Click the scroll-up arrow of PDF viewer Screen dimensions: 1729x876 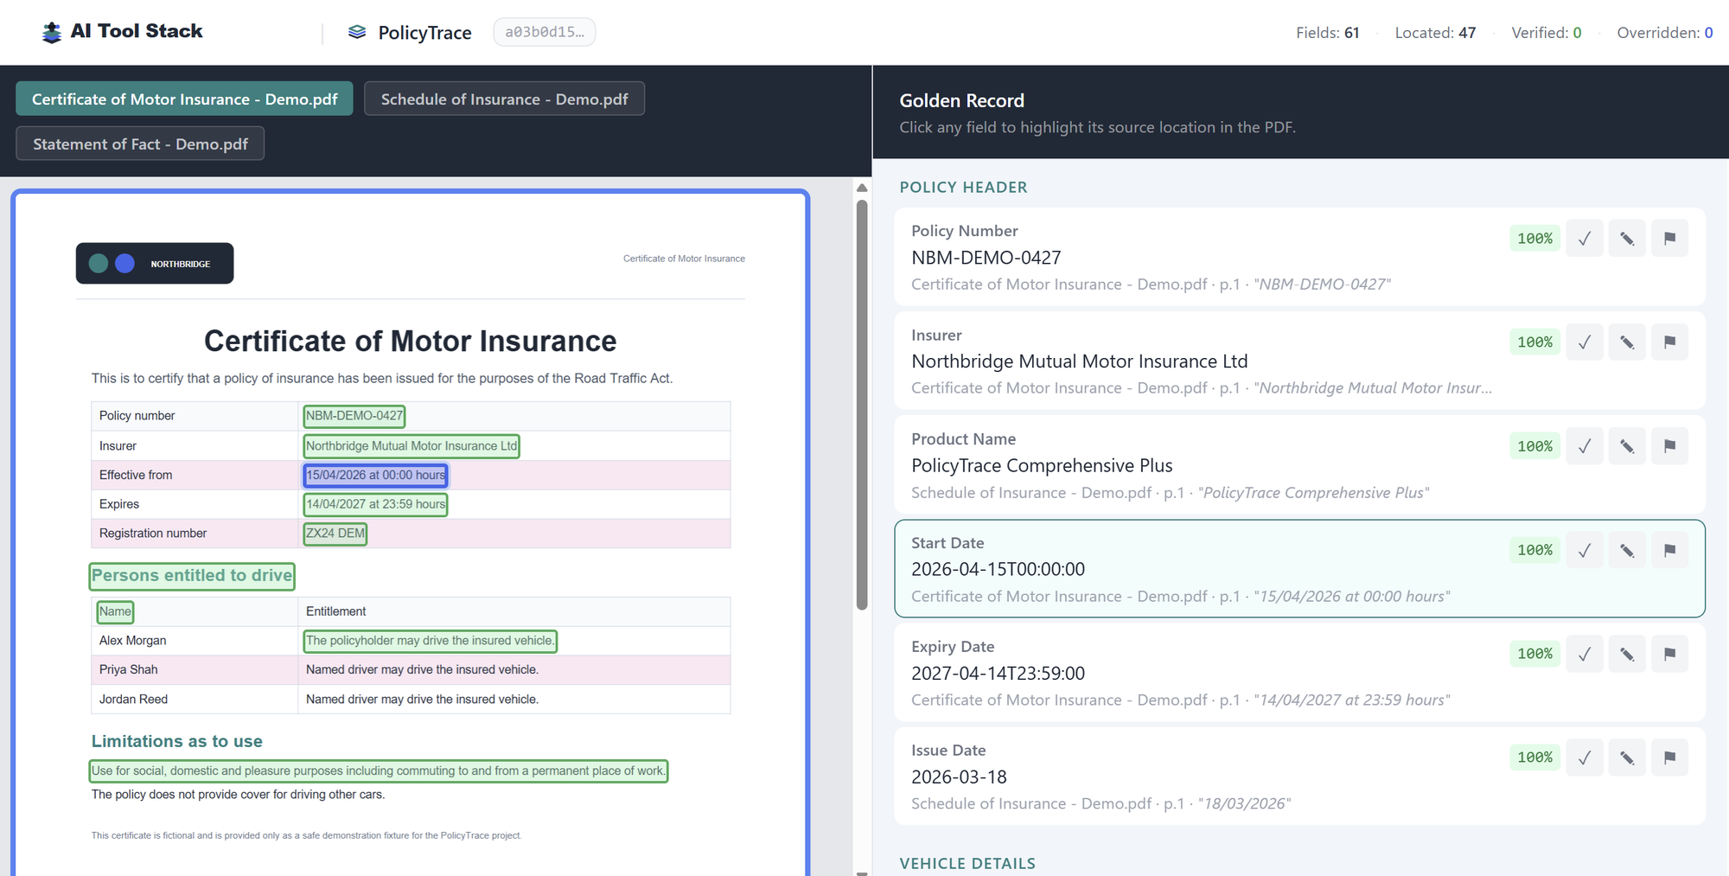pos(862,188)
